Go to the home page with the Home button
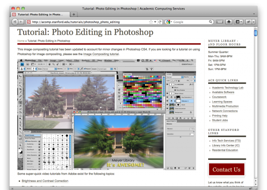 tap(229, 22)
